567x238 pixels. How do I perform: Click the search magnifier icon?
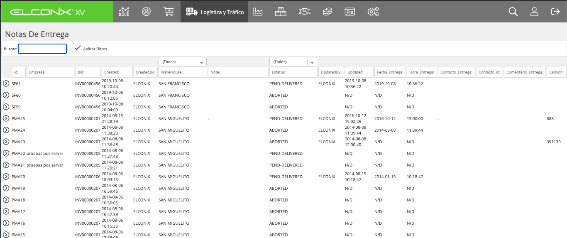click(513, 12)
